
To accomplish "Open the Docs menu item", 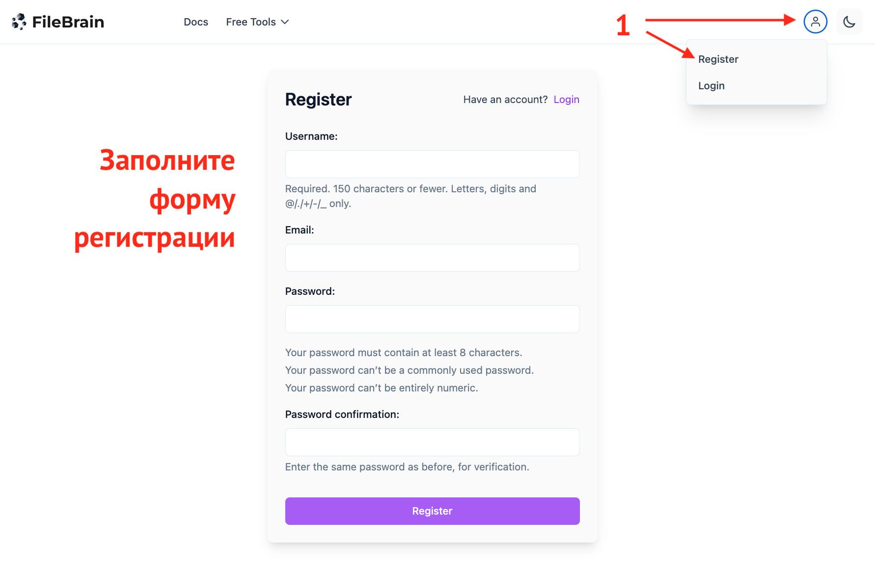I will (x=196, y=22).
